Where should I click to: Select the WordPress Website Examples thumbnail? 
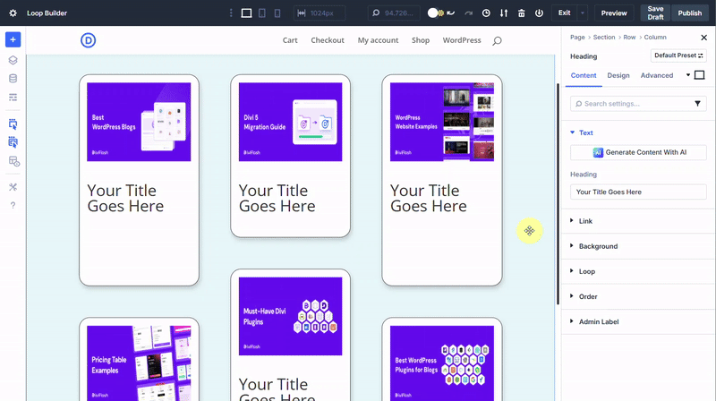point(442,122)
